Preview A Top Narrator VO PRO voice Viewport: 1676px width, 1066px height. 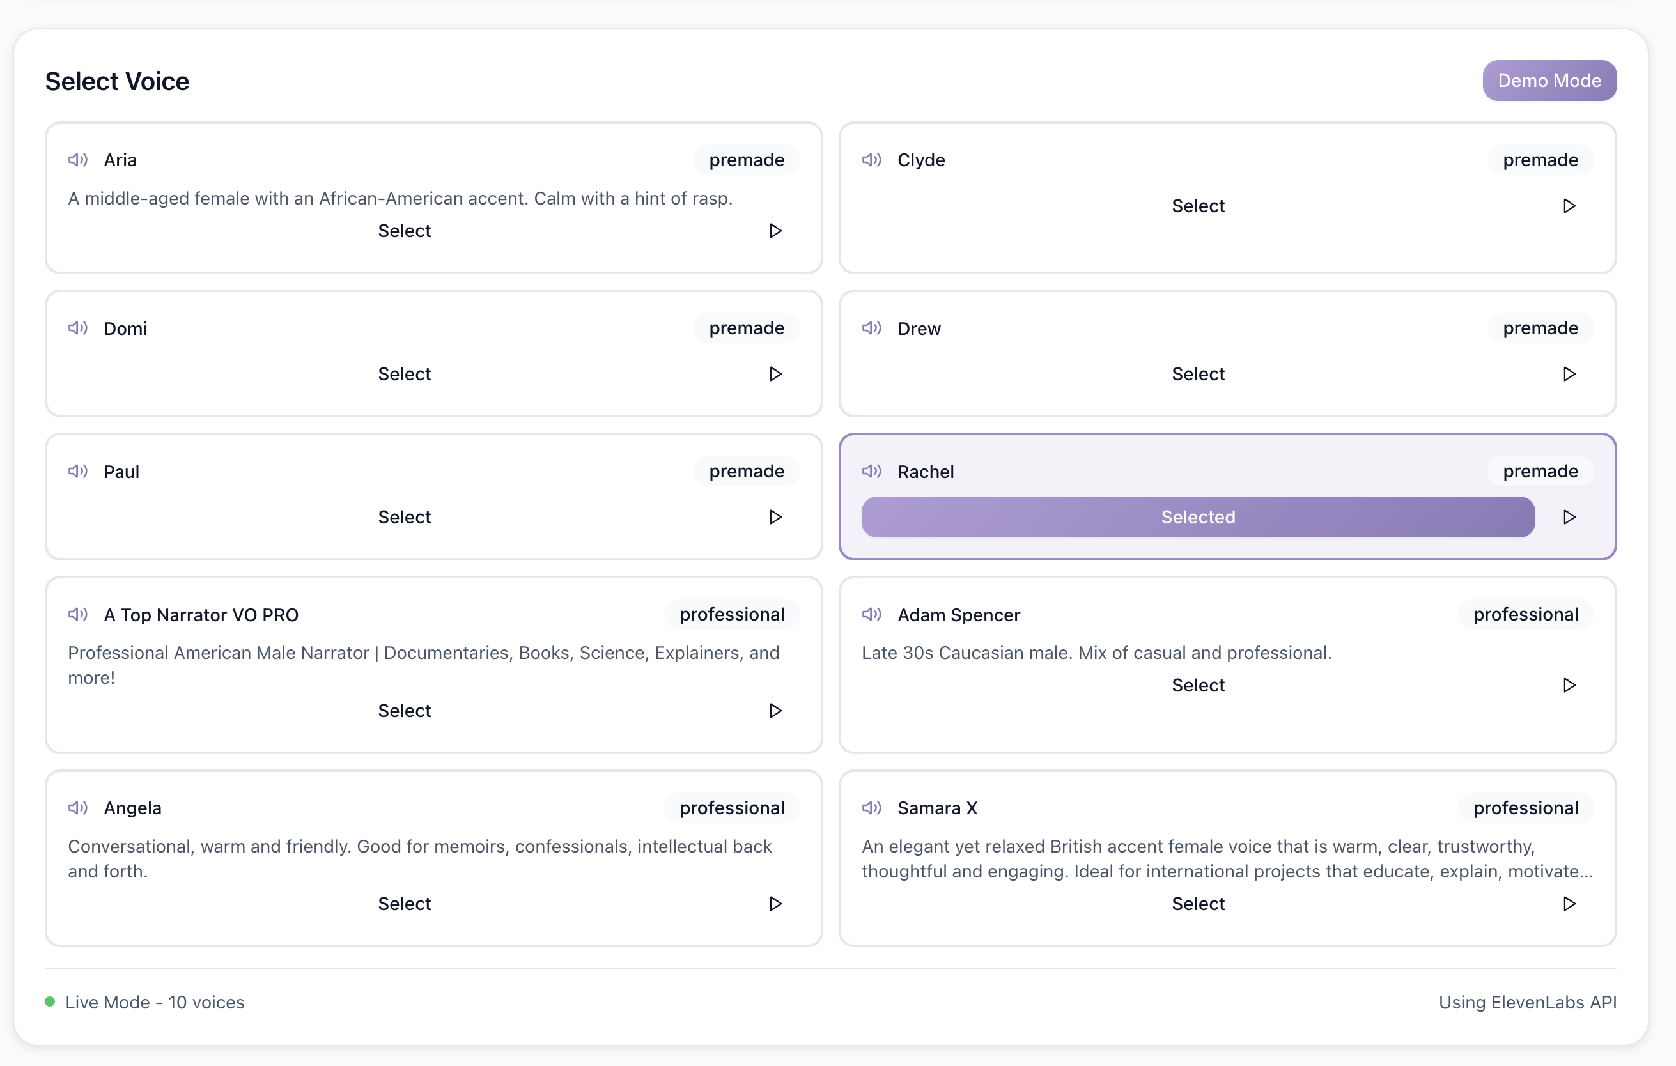click(775, 711)
